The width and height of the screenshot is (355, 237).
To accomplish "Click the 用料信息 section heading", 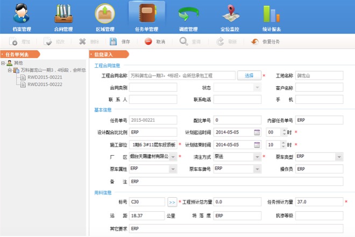I will (103, 193).
